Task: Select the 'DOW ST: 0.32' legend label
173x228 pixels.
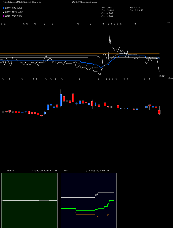Action: 13,8
